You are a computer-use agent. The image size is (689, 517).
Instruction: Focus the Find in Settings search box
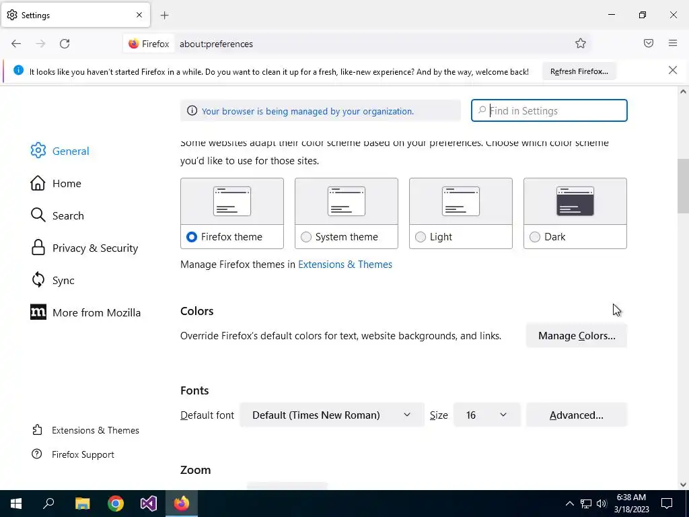549,110
